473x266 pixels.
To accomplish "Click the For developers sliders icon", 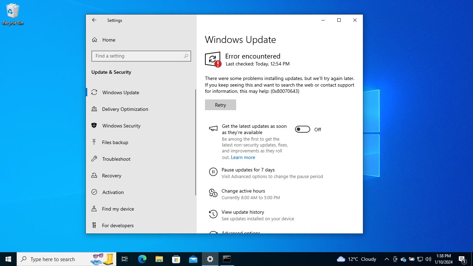I will tap(94, 225).
